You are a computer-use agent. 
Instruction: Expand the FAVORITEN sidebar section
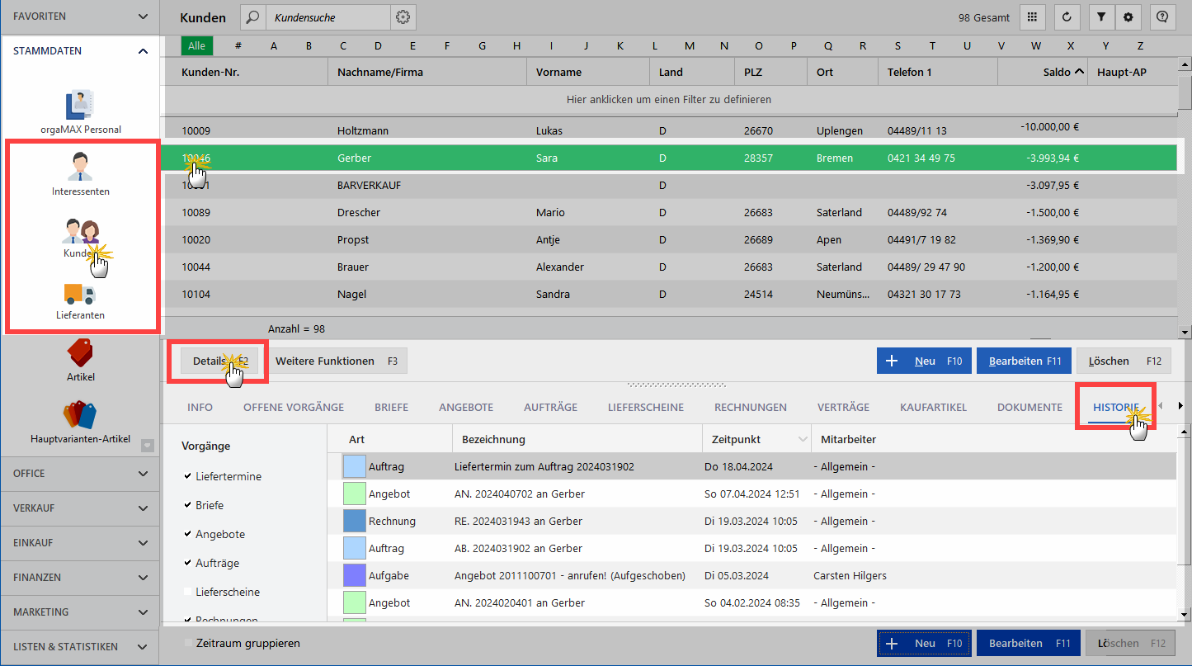click(143, 17)
